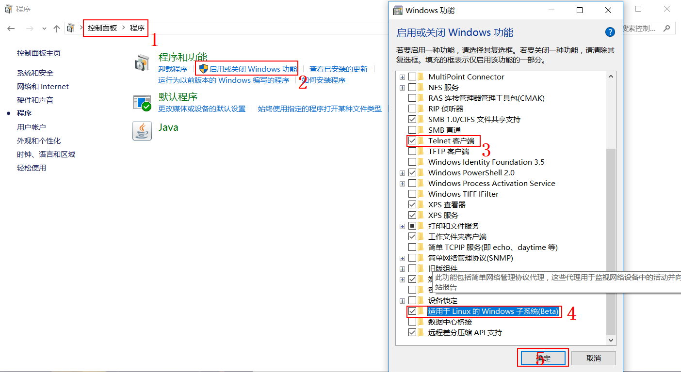Click 更改媒体或设备的默认设置 link
Image resolution: width=681 pixels, height=372 pixels.
[202, 108]
